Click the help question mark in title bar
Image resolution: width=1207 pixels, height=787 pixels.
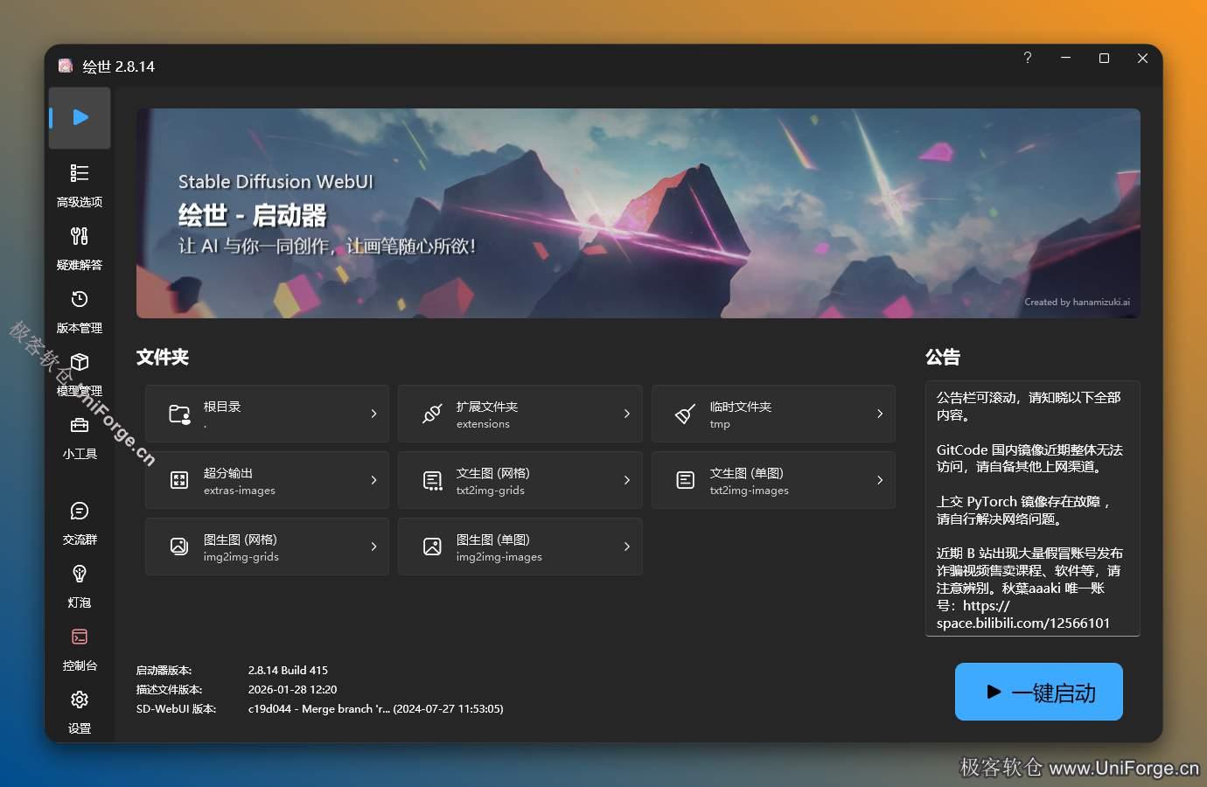(x=1028, y=58)
